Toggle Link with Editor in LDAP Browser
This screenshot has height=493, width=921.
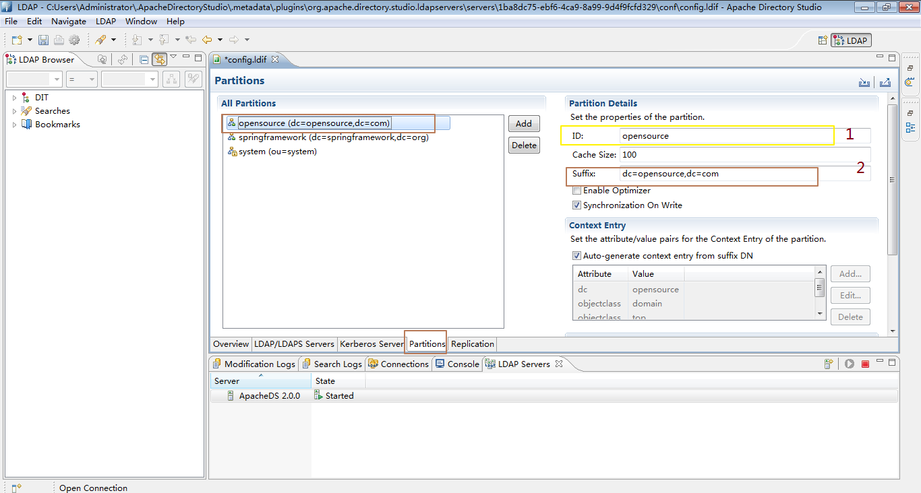[x=159, y=59]
